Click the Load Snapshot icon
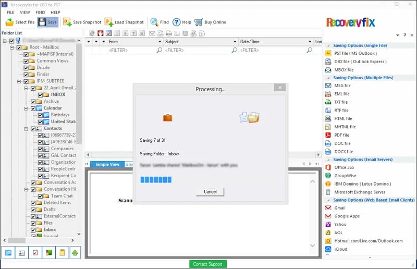This screenshot has height=269, width=417. [108, 22]
